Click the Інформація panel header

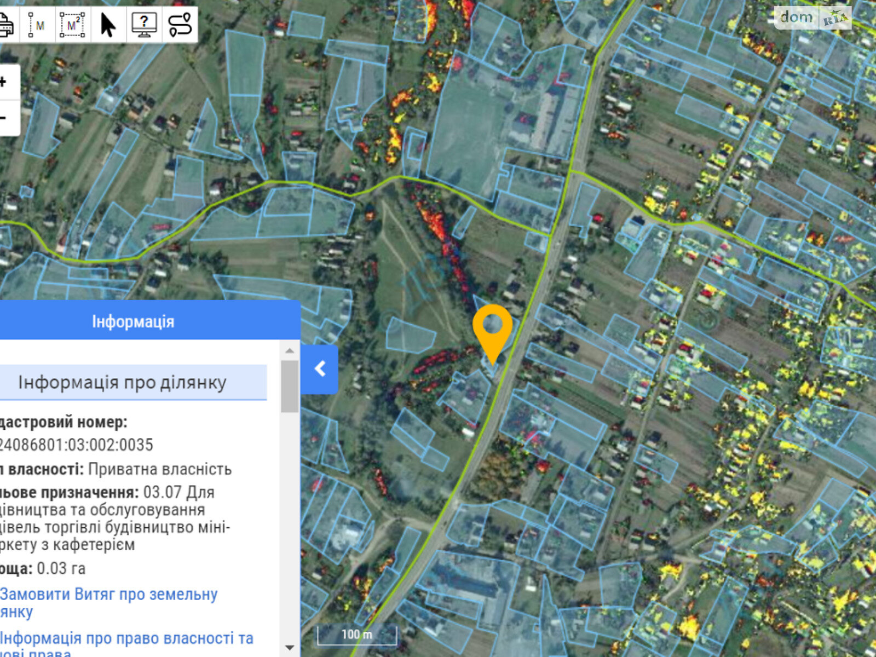pyautogui.click(x=133, y=321)
